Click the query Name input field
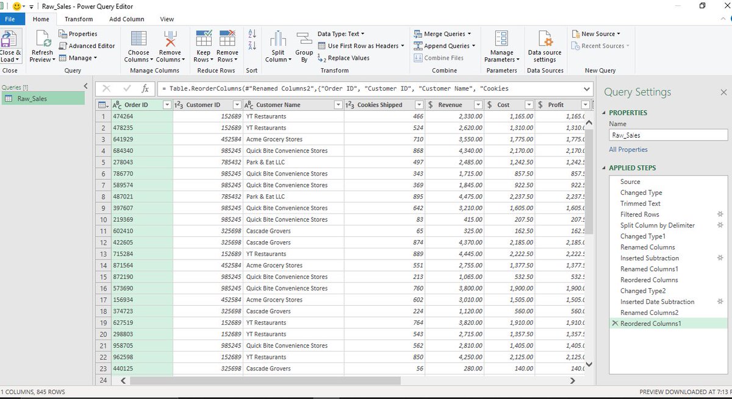This screenshot has height=399, width=732. (668, 135)
